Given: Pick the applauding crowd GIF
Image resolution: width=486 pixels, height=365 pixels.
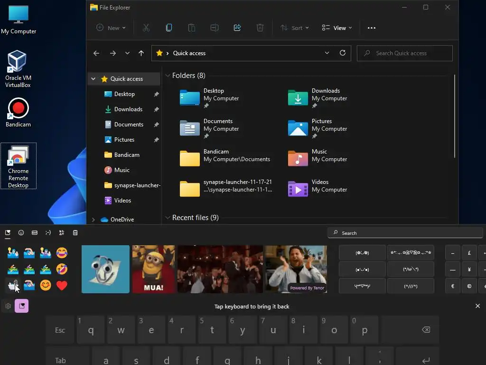Looking at the screenshot, I should coord(220,269).
